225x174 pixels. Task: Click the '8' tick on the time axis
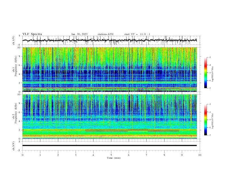[x=164, y=155]
